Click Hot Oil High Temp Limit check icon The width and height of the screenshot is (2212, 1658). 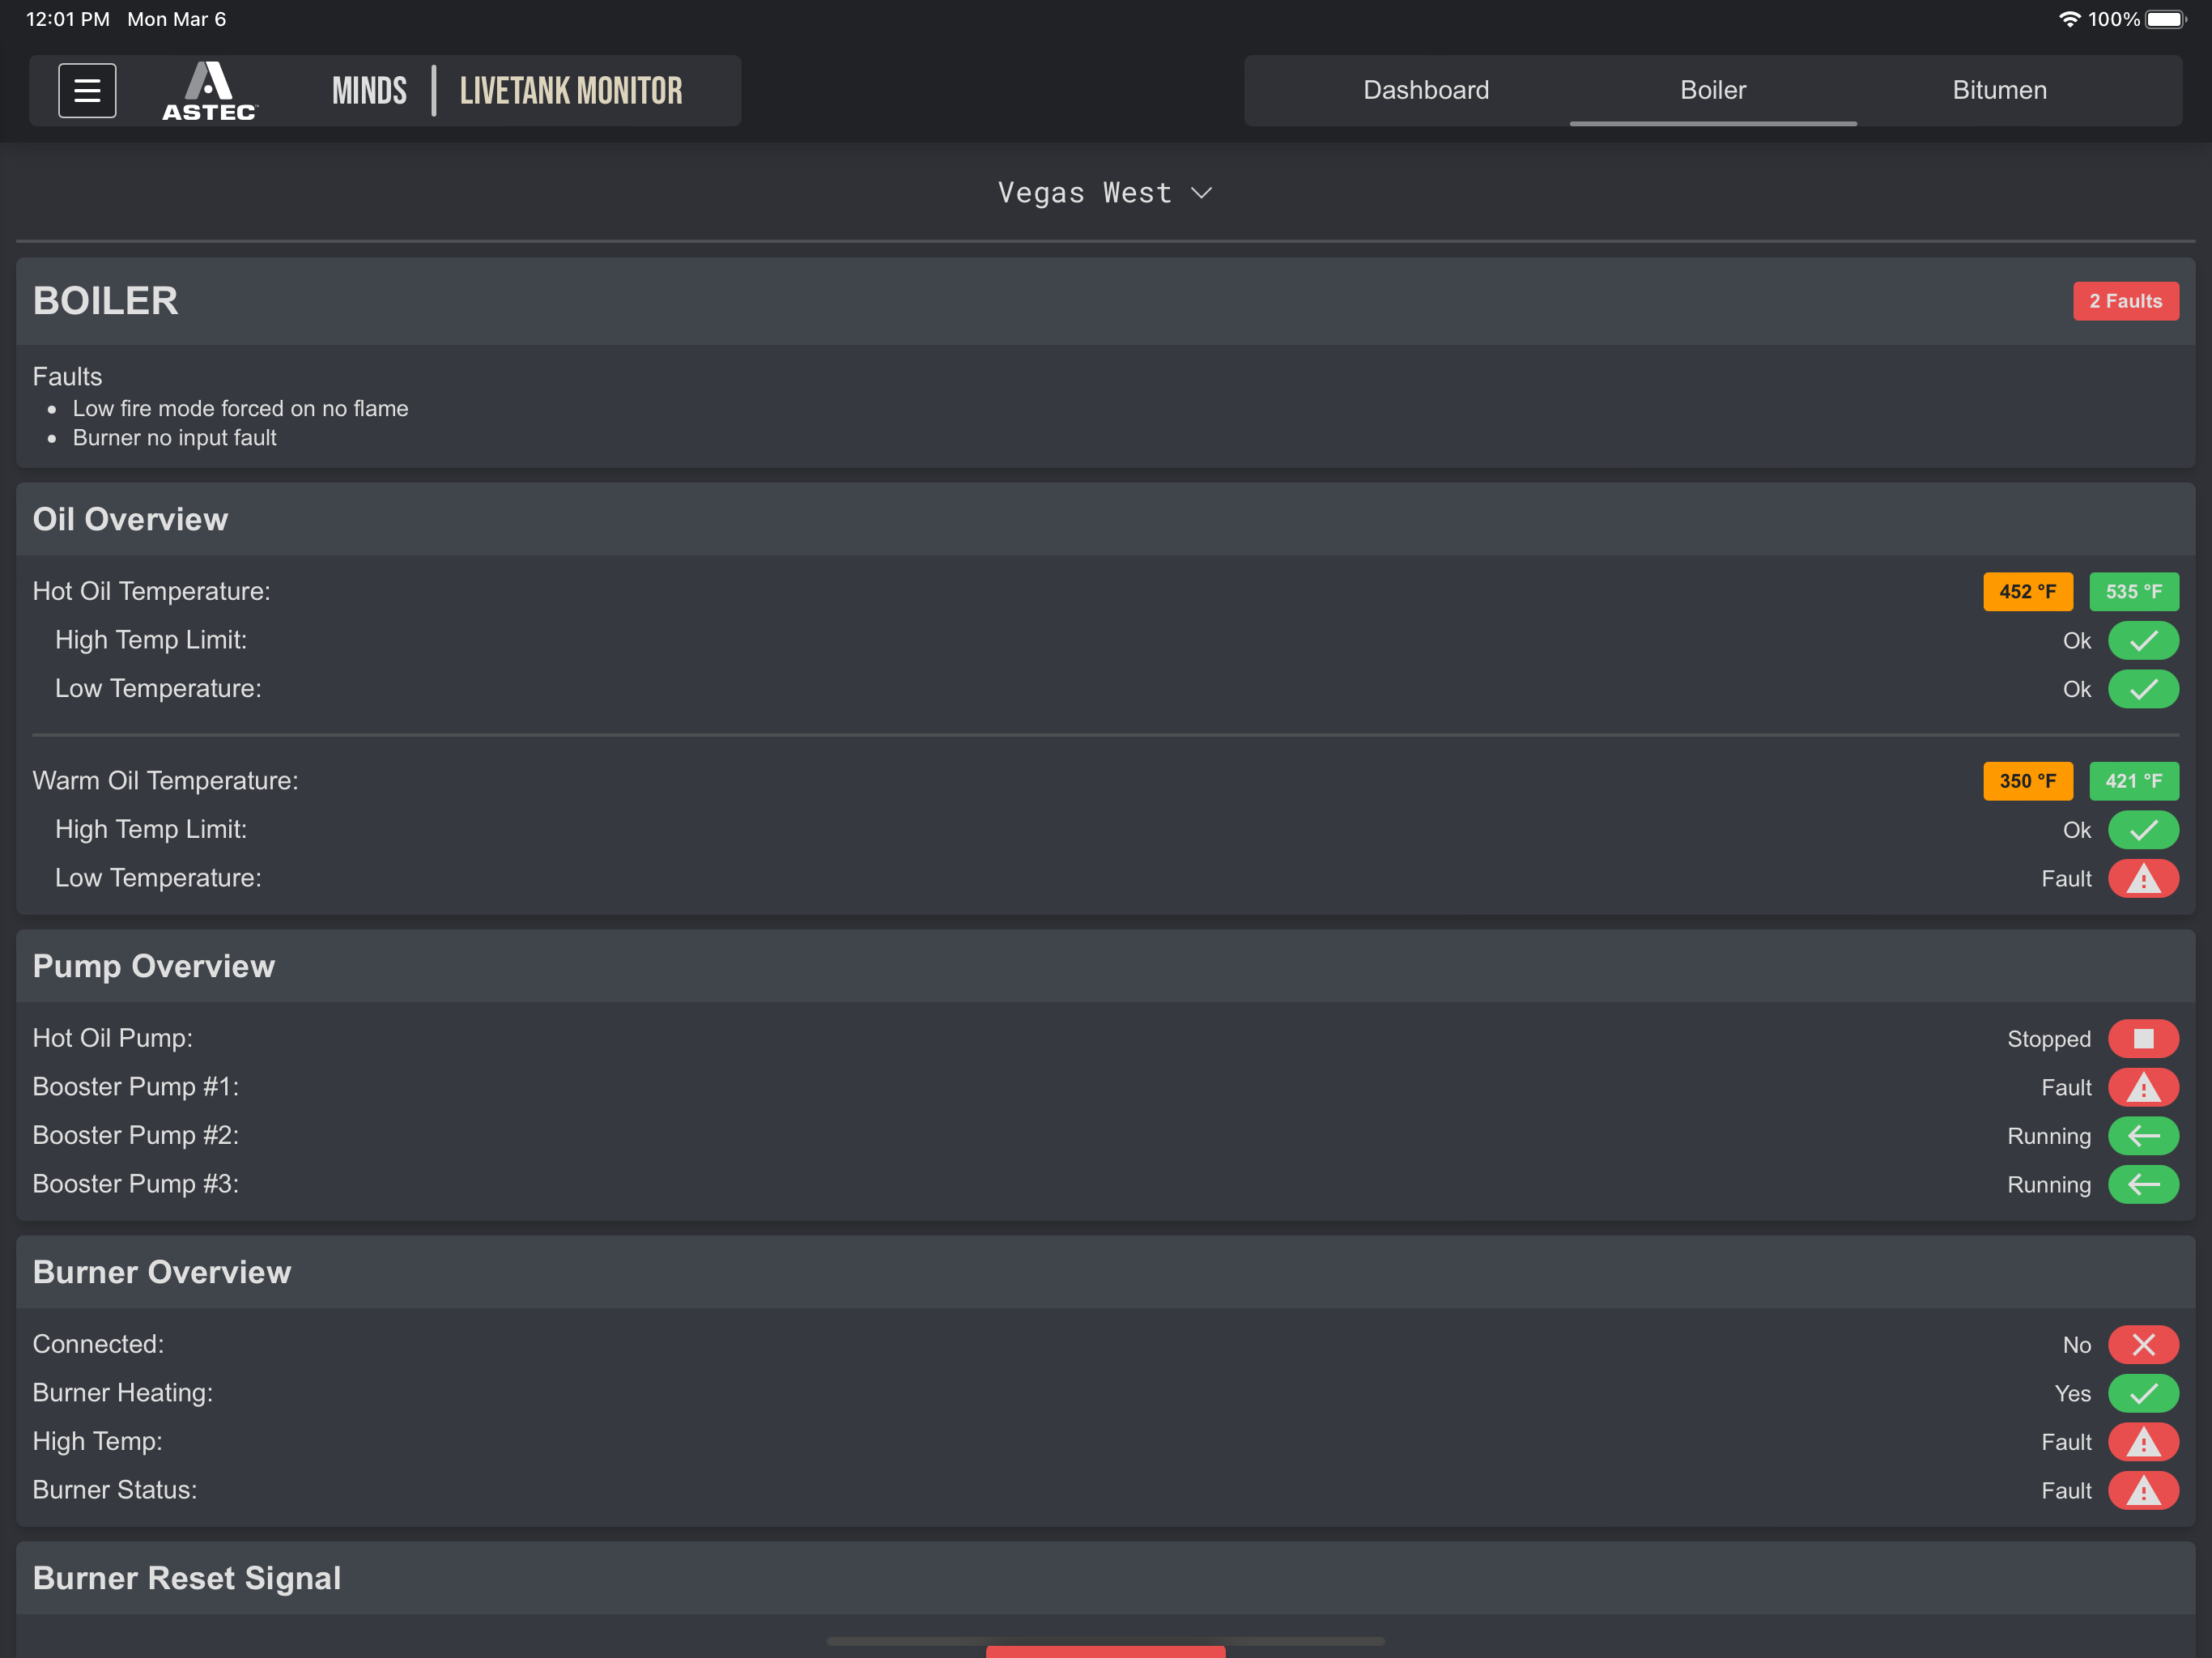point(2143,640)
